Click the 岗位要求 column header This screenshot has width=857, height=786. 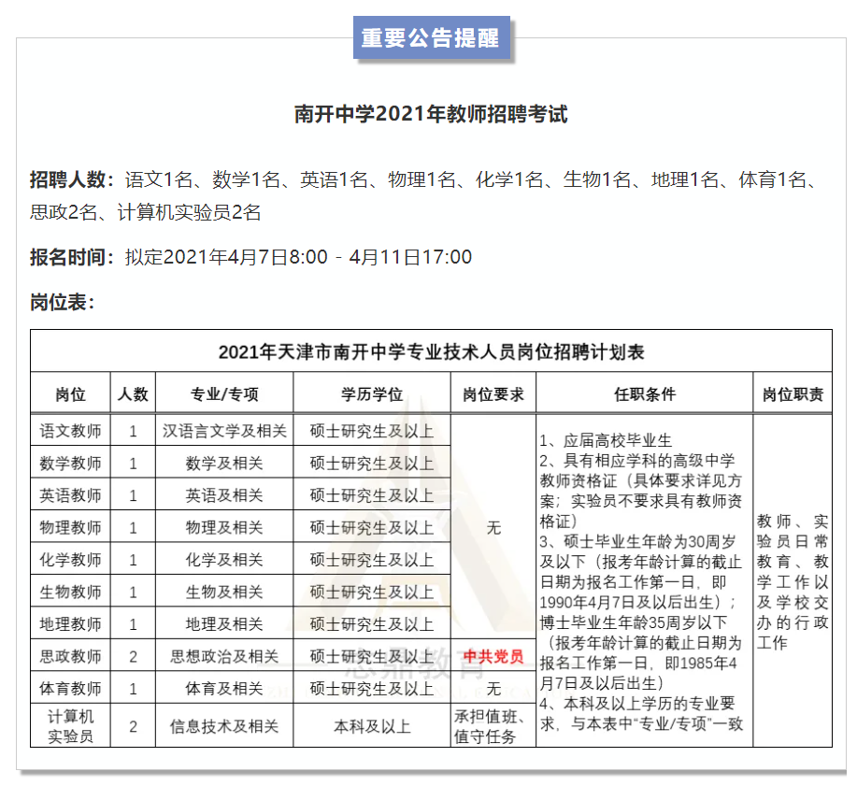click(493, 393)
